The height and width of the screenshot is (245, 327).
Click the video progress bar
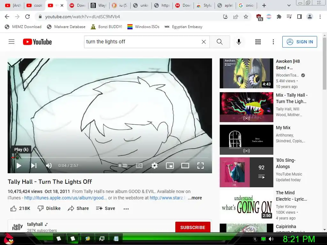(110, 158)
